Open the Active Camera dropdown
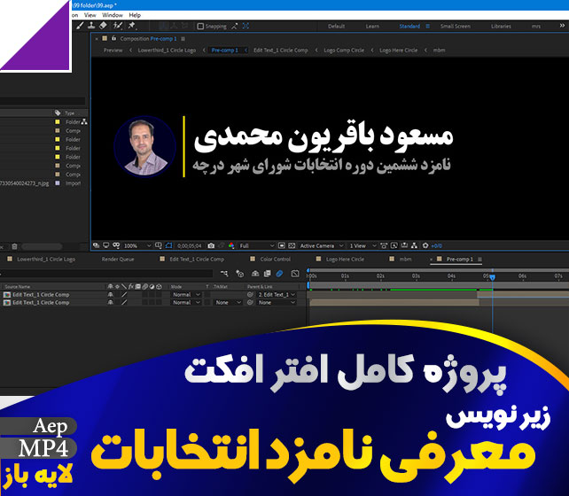Viewport: 569px width, 496px height. (x=322, y=246)
